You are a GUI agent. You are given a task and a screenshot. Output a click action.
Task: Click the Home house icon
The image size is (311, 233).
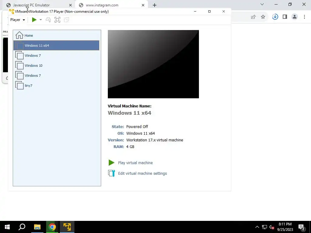19,35
